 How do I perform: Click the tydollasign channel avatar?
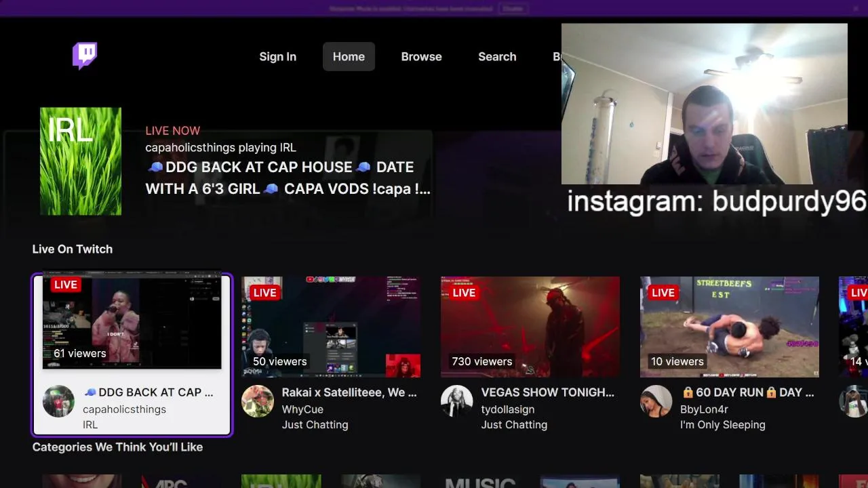[456, 401]
